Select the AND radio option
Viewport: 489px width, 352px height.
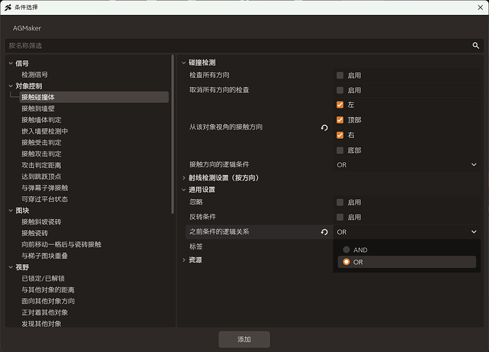pyautogui.click(x=347, y=249)
